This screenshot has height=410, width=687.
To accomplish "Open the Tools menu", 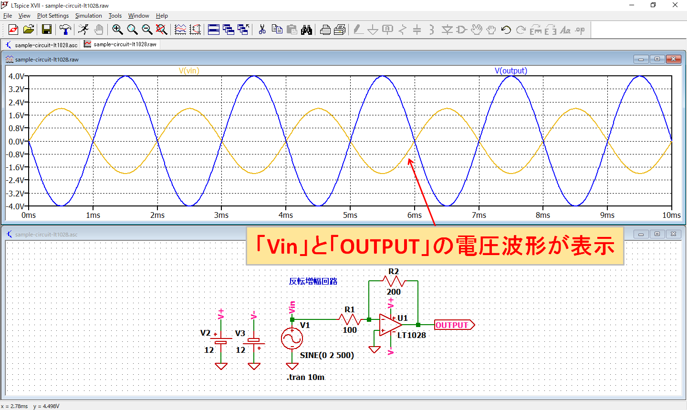I will click(115, 16).
